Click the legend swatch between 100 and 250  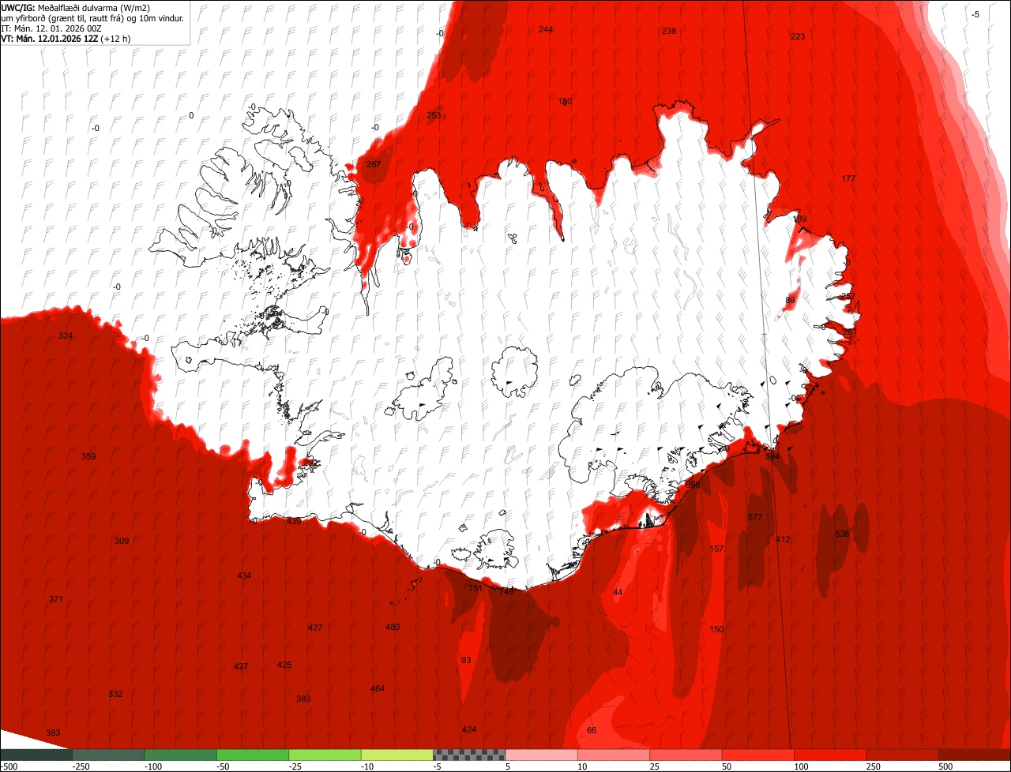(x=831, y=755)
